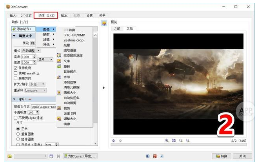
Task: Click the 宽度 input field
Action: [26, 57]
